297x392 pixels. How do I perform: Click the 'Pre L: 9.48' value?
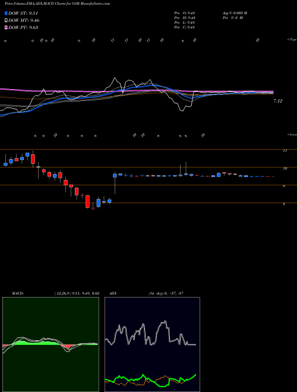(x=185, y=23)
